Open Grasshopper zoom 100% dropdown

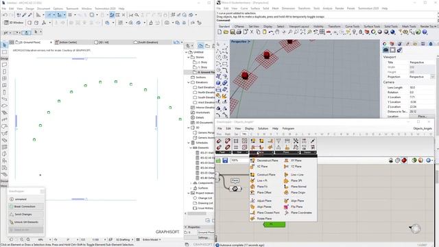[x=239, y=161]
